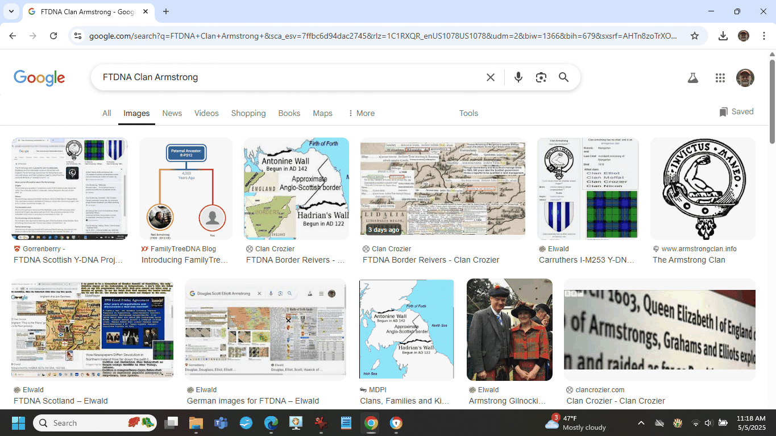
Task: Show hidden system tray icons chevron
Action: tap(641, 423)
